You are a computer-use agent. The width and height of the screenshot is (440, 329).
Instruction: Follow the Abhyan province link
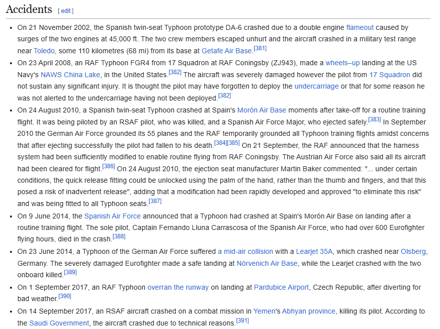pos(309,311)
